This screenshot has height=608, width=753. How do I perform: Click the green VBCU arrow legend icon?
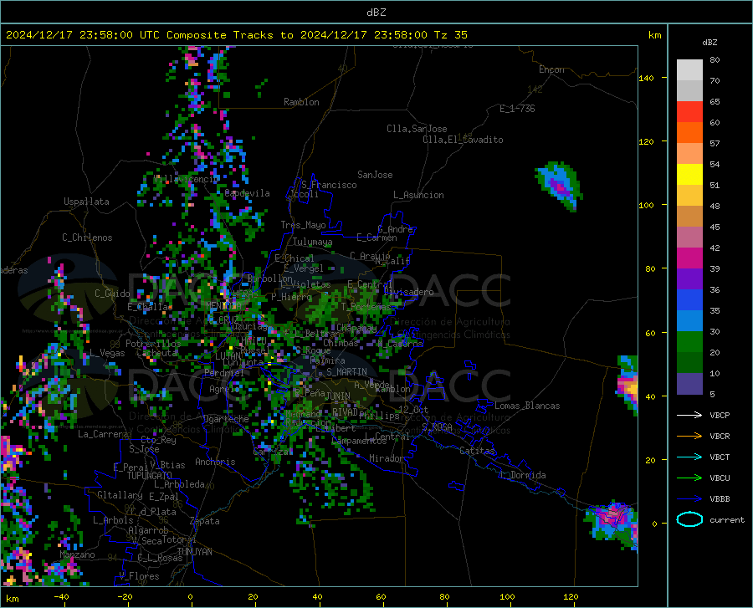pyautogui.click(x=689, y=478)
